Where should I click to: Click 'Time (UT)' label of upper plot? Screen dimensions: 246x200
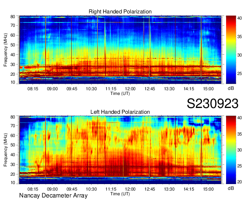tap(120, 93)
